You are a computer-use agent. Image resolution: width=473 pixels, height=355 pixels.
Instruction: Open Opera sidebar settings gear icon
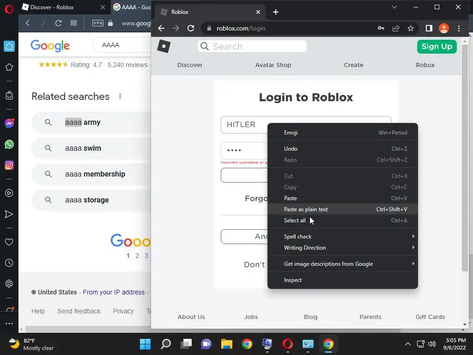(9, 284)
